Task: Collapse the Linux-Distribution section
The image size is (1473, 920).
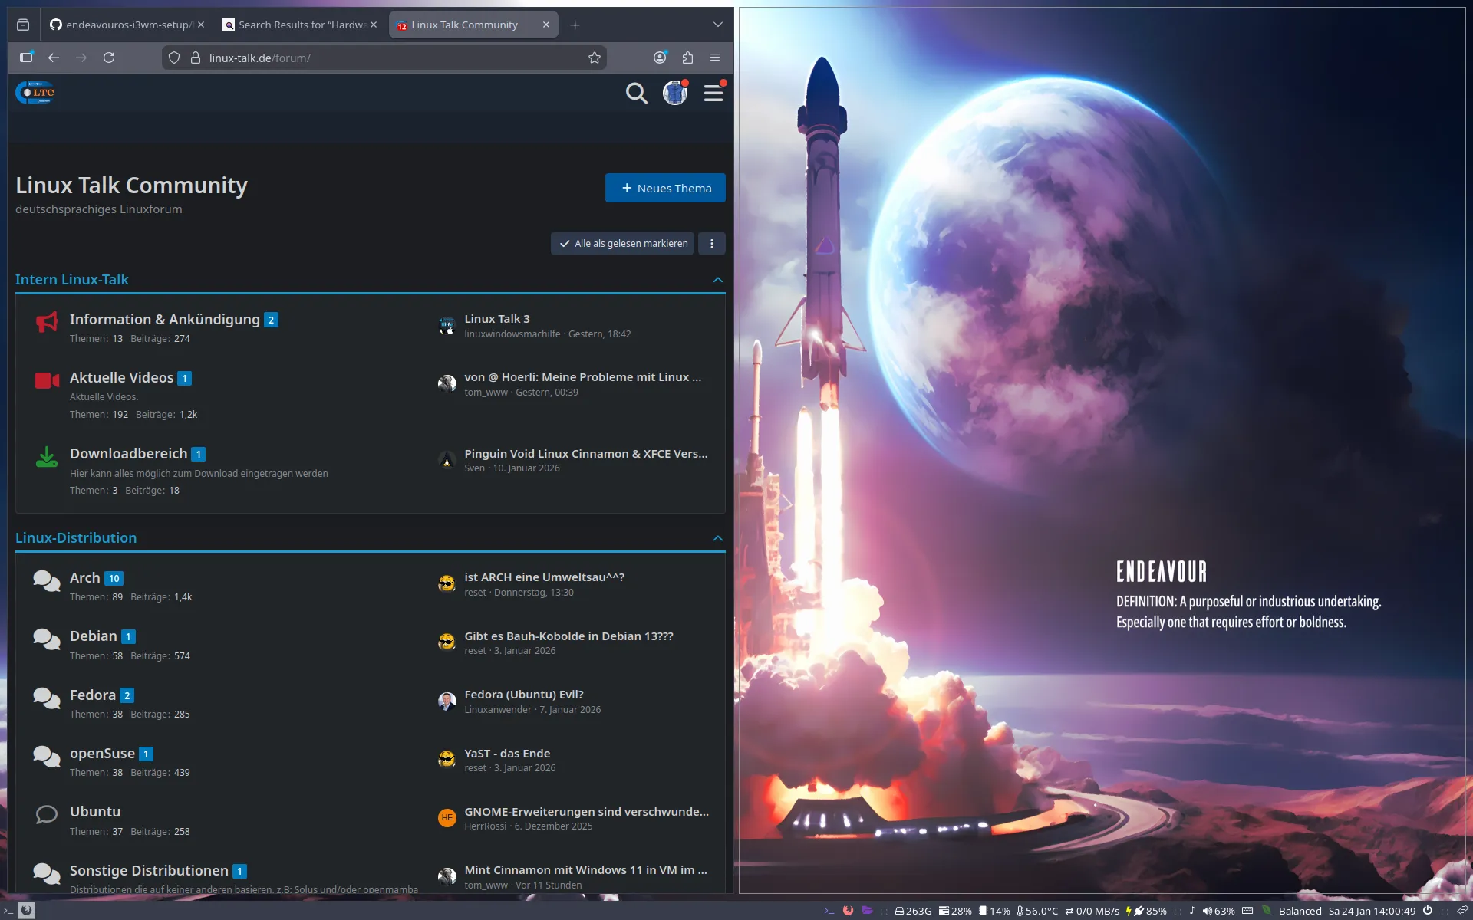Action: click(717, 538)
